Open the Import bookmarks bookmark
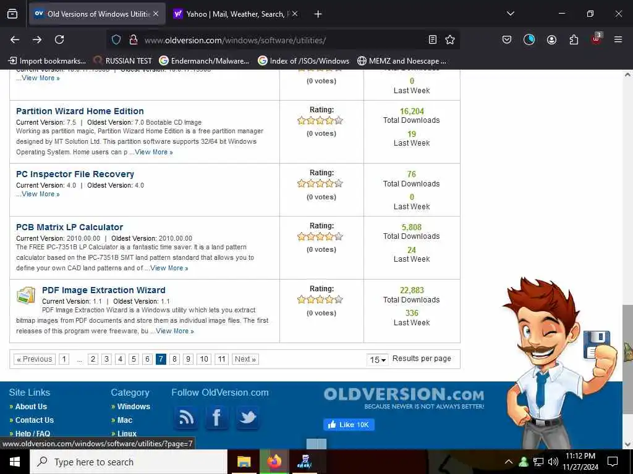This screenshot has width=633, height=474. pyautogui.click(x=47, y=61)
